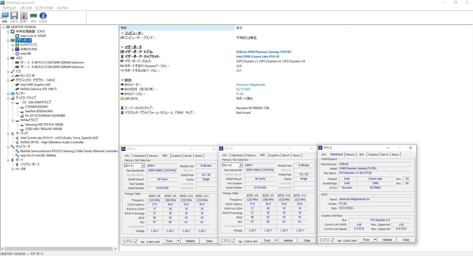Click the green USB icon in tree
Image resolution: width=473 pixels, height=256 pixels.
point(17,169)
